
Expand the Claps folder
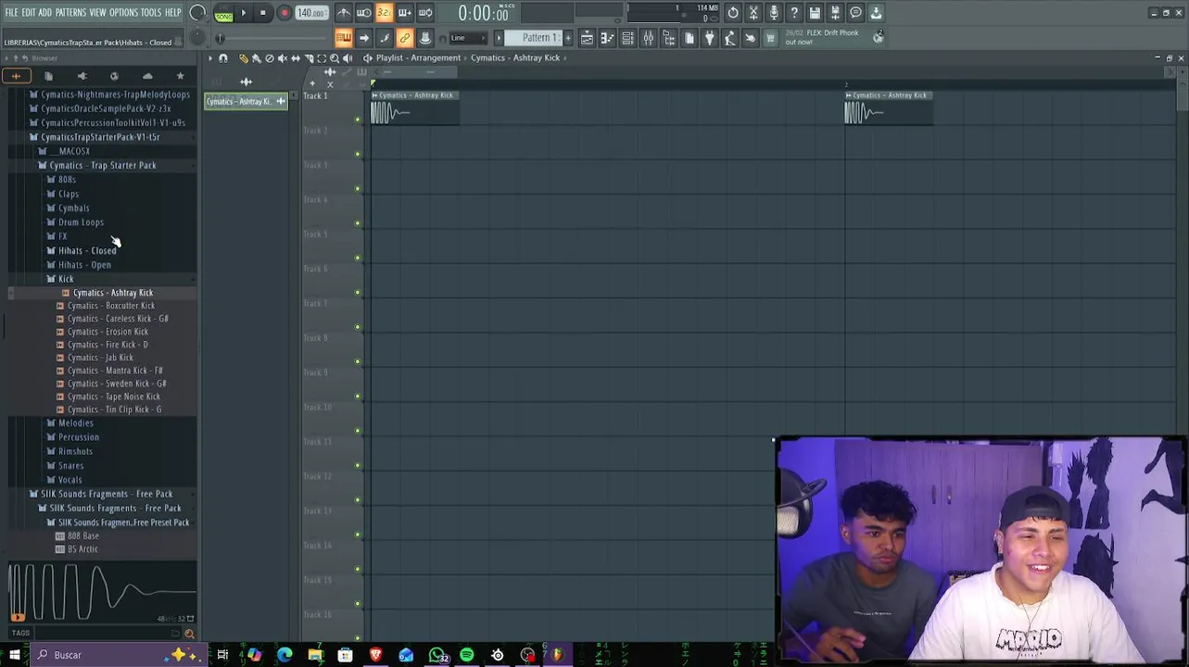pyautogui.click(x=69, y=194)
